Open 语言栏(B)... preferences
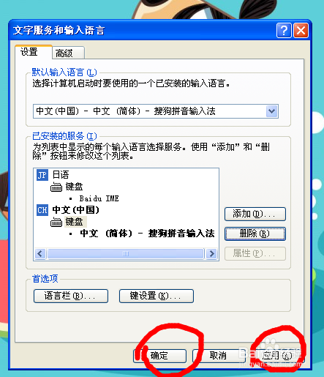The image size is (324, 377). click(x=71, y=296)
